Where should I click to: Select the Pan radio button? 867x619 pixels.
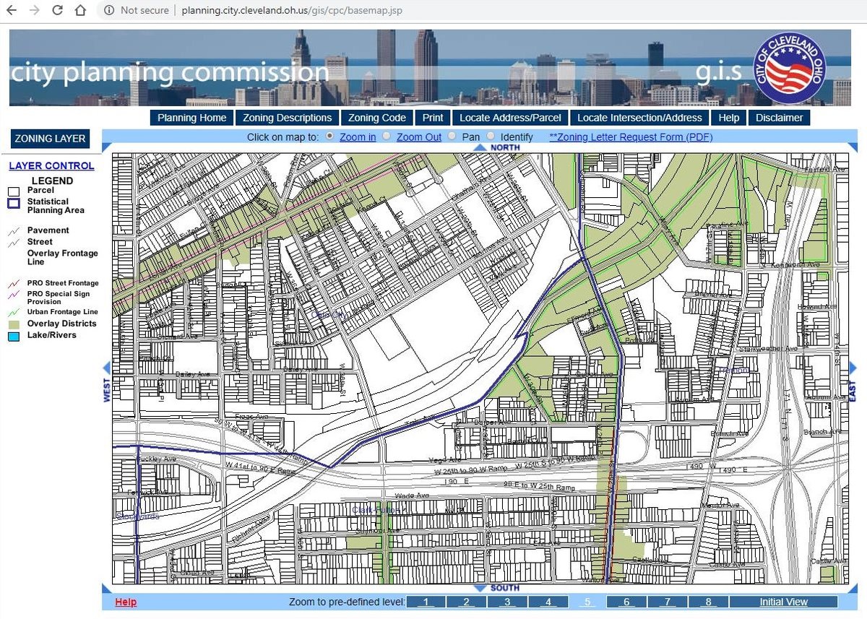pyautogui.click(x=452, y=136)
